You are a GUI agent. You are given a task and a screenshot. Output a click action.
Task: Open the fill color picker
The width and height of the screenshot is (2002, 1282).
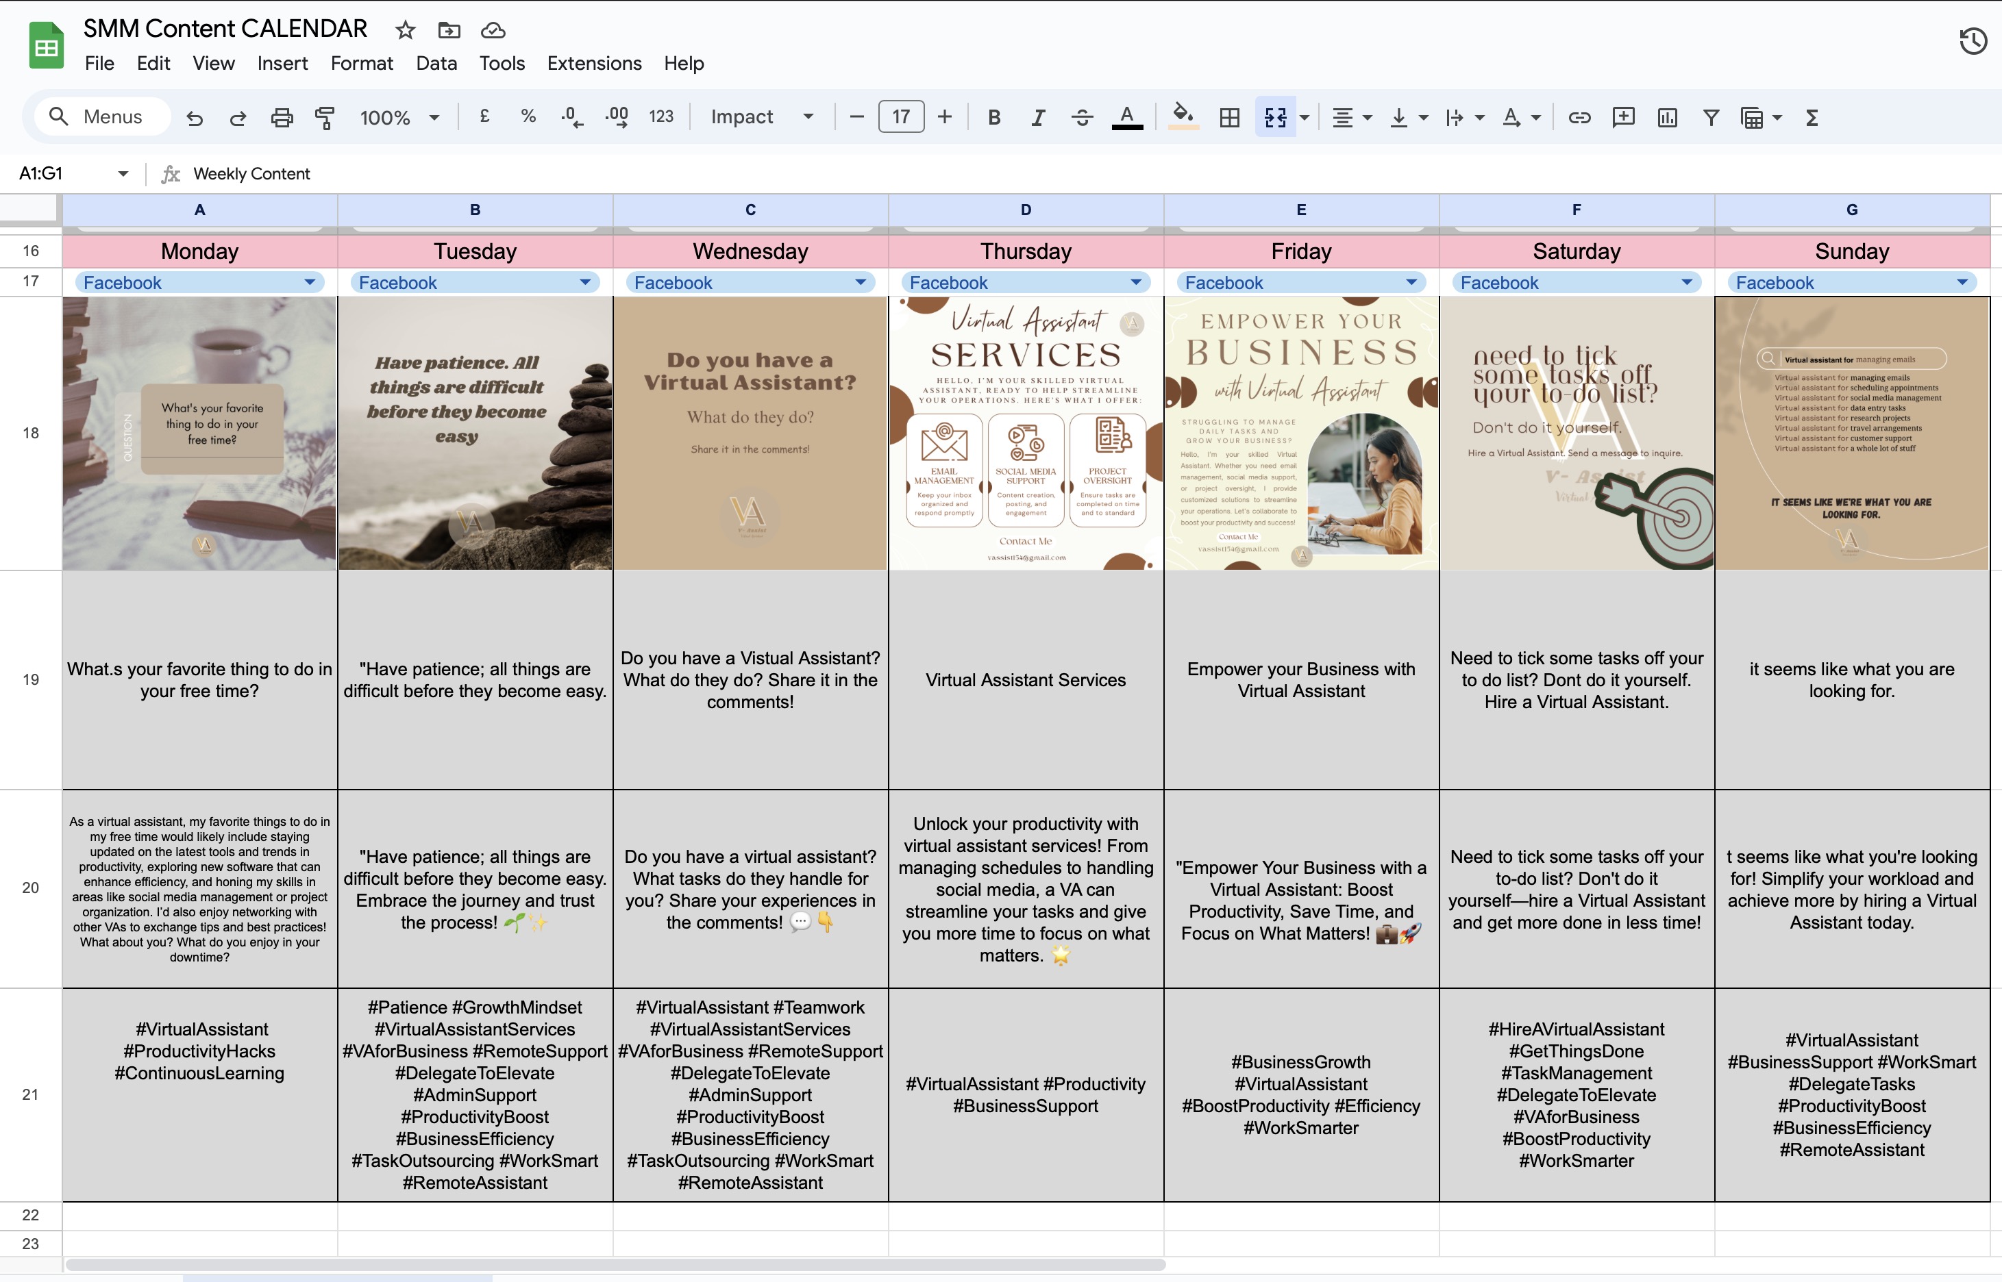click(x=1183, y=117)
